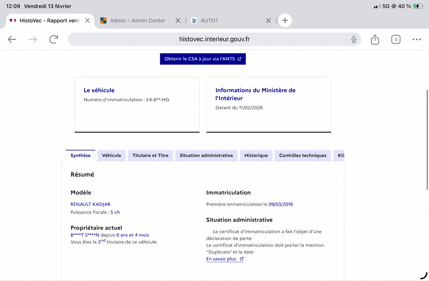Open the three-dot browser menu
429x281 pixels.
416,39
